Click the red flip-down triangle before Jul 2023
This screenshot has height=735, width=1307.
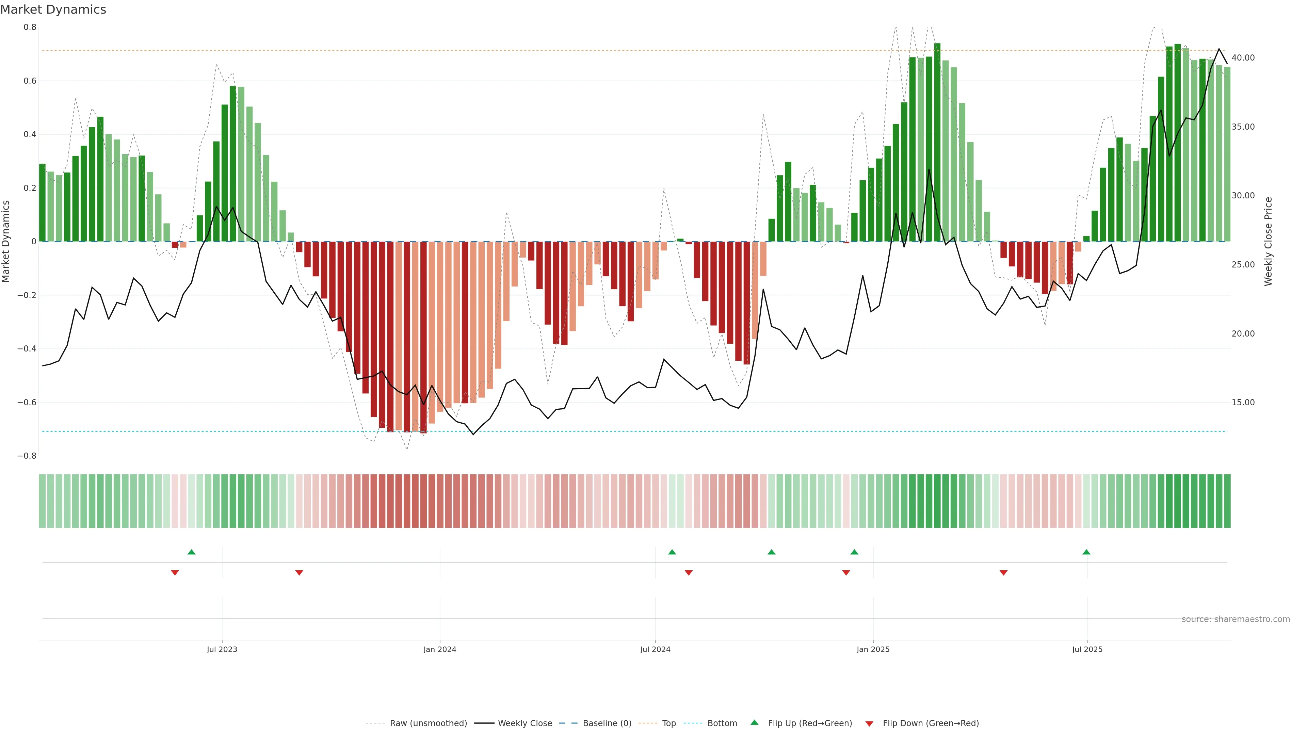point(175,573)
